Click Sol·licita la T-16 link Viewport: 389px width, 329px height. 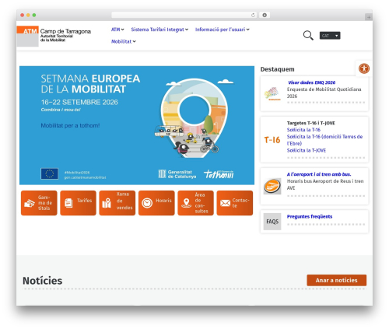coord(303,130)
